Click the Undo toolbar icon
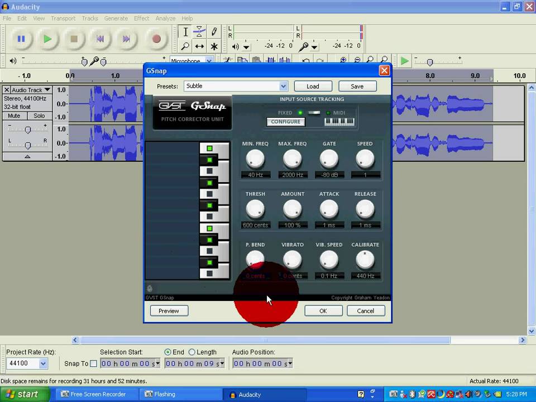Viewport: 536px width, 402px height. point(306,61)
